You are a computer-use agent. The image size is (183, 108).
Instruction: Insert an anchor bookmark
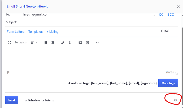click(70, 42)
